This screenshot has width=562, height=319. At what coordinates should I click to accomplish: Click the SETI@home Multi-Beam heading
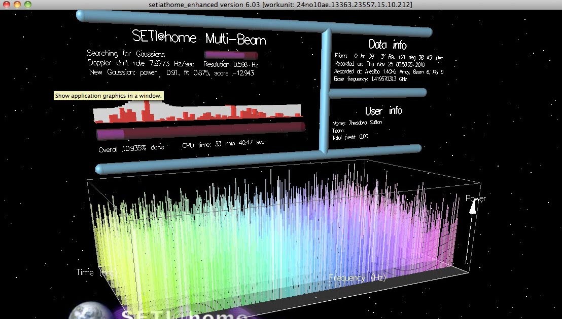(199, 37)
